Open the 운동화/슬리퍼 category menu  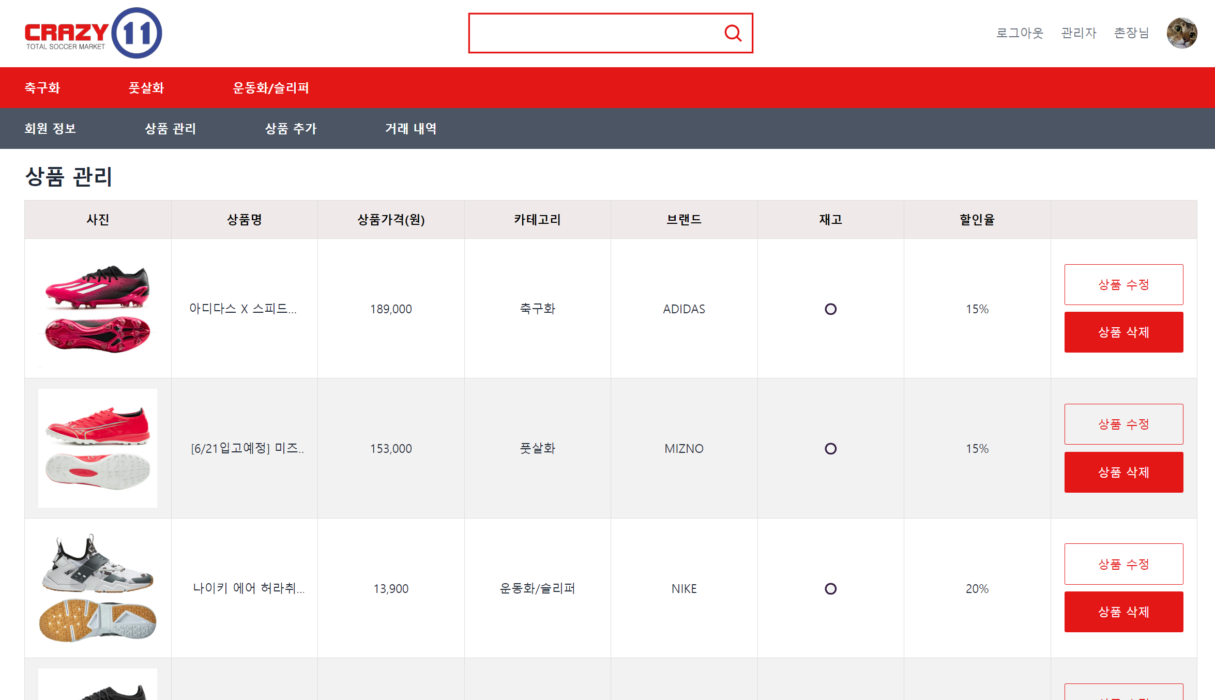[x=270, y=88]
